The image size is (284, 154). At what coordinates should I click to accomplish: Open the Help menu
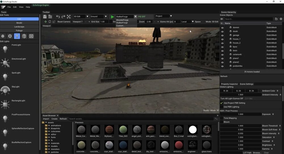point(28,7)
